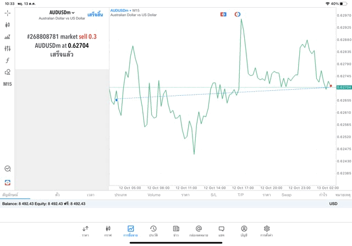Click the USD currency label

333,204
